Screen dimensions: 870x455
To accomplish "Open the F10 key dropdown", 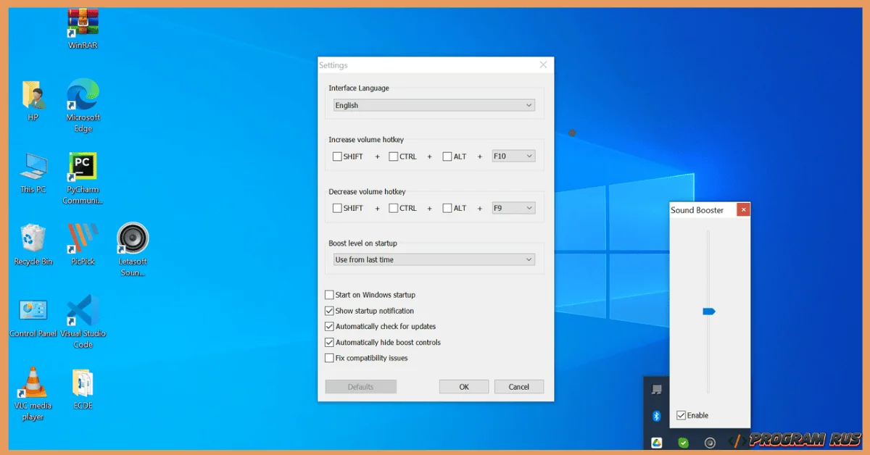I will point(513,156).
